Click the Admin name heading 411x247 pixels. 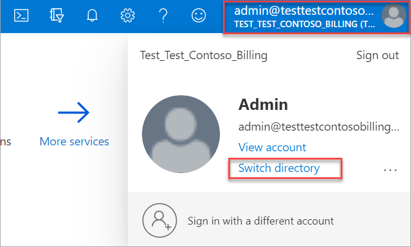(x=263, y=105)
